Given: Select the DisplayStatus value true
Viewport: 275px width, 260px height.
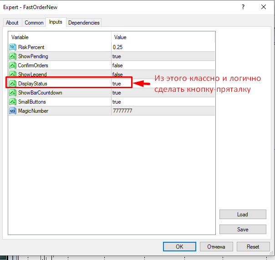Looking at the screenshot, I should [117, 84].
